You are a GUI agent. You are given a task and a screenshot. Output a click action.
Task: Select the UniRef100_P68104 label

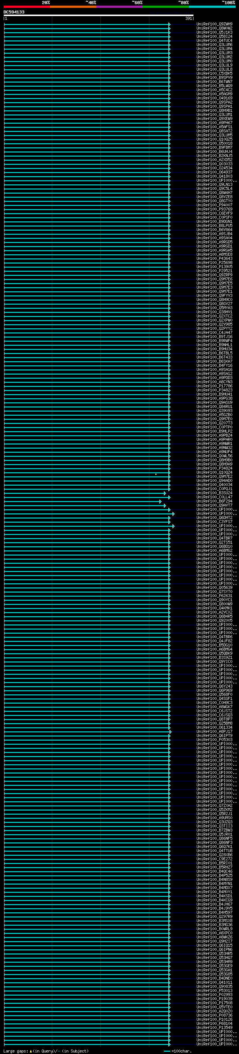coord(214,1023)
